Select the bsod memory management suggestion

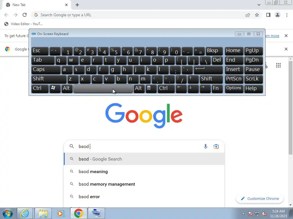click(x=144, y=184)
